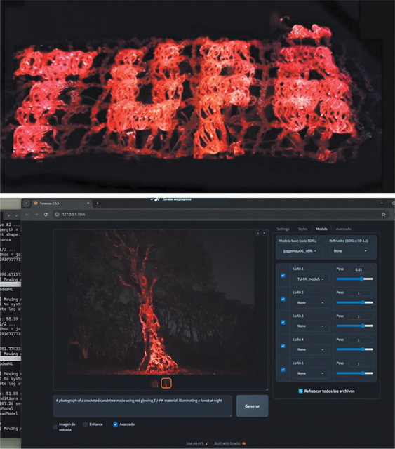Open new tab in terminal window behind
Screen dimensions: 395x449
point(8,215)
